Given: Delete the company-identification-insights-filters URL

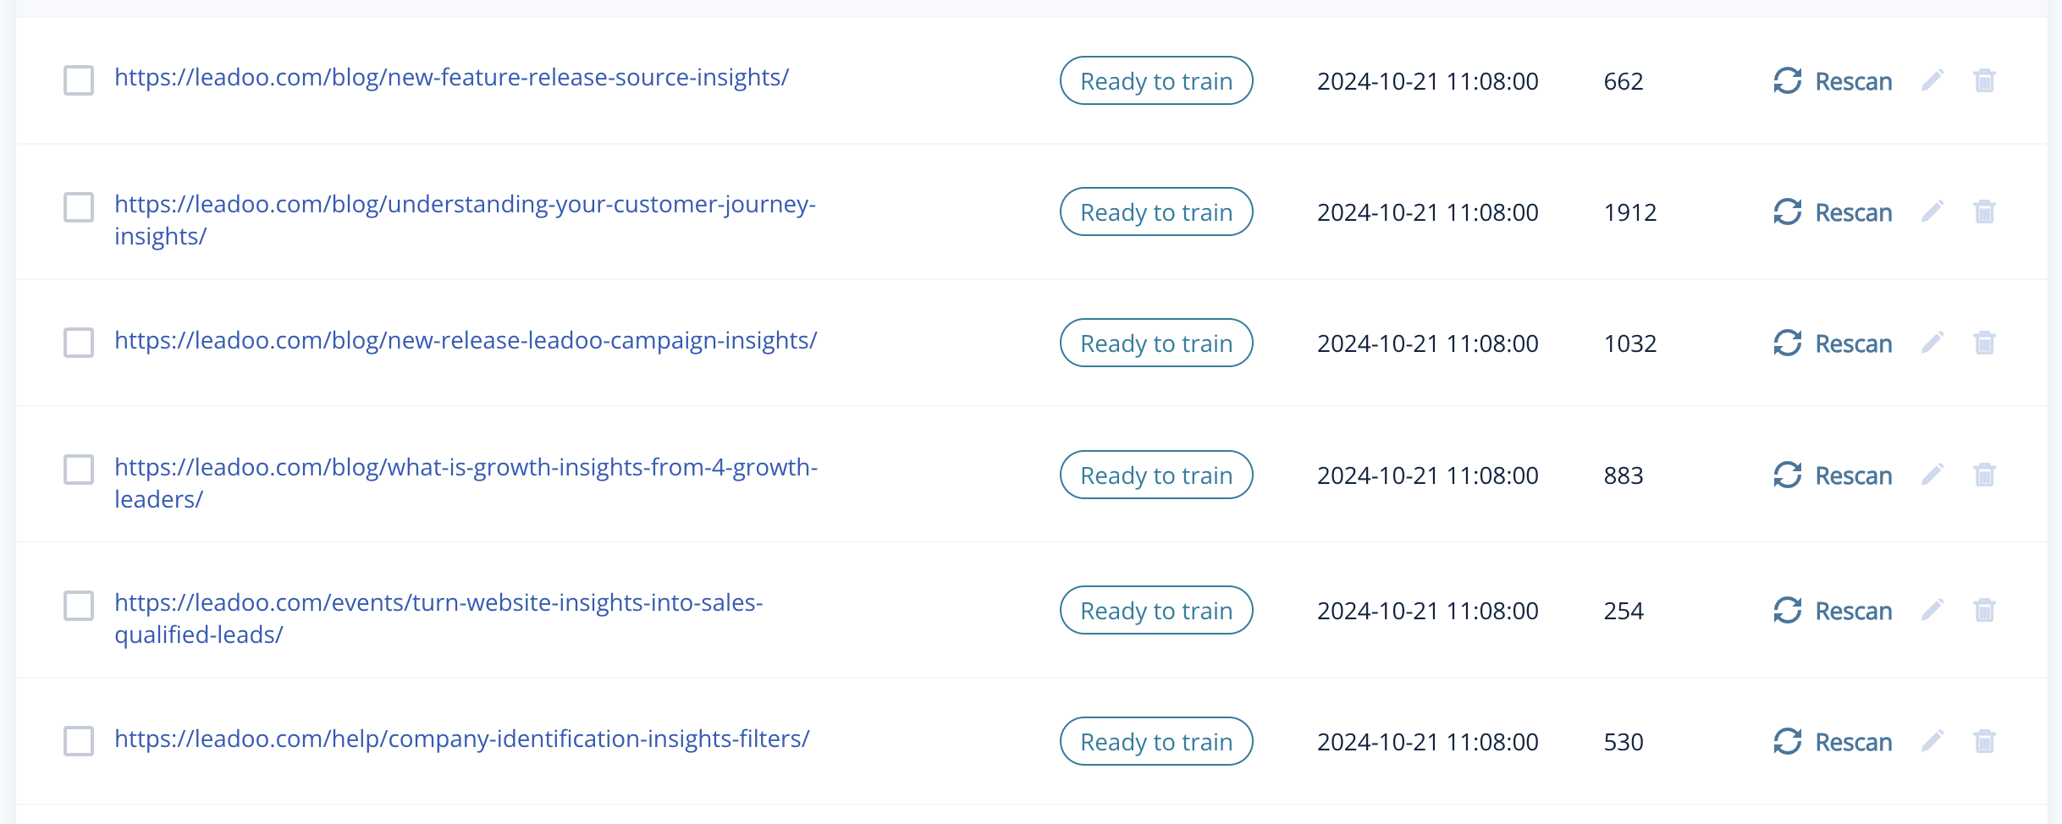Looking at the screenshot, I should pyautogui.click(x=1984, y=741).
